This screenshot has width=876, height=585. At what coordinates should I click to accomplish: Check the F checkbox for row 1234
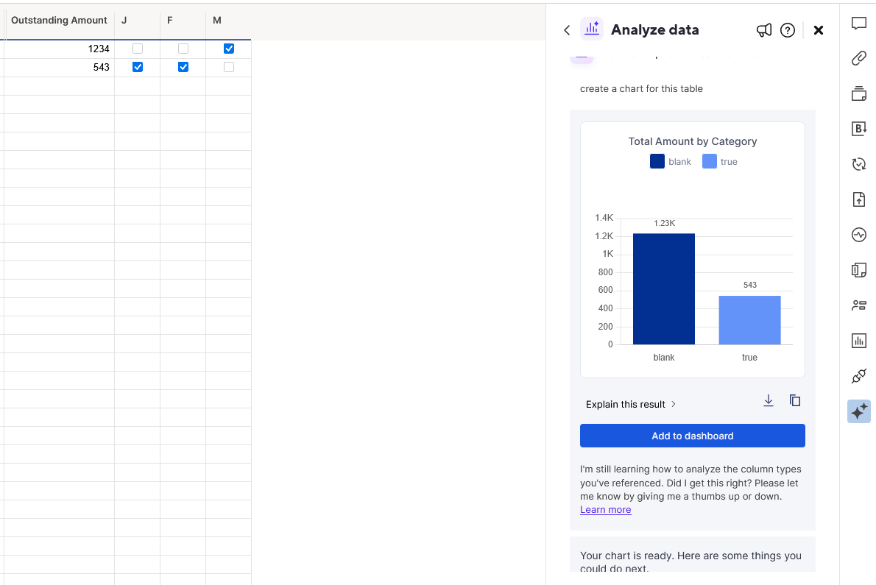pyautogui.click(x=183, y=49)
